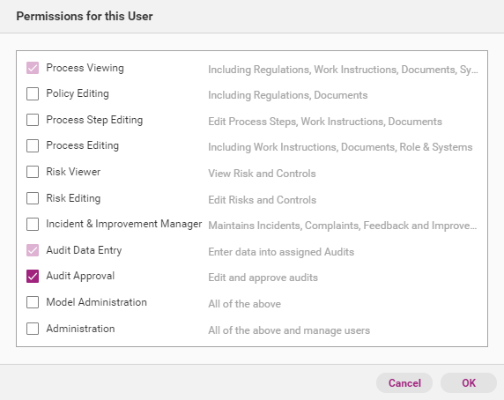The width and height of the screenshot is (504, 400).
Task: Click the 'Risk Viewer' label
Action: 73,172
